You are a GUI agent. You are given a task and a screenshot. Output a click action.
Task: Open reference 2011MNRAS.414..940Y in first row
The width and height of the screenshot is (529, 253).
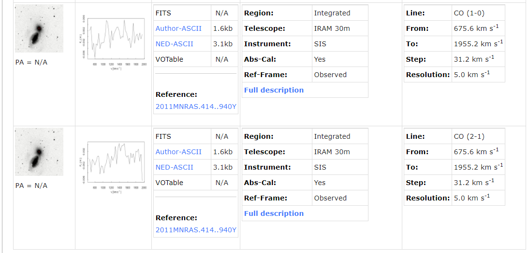pos(196,107)
